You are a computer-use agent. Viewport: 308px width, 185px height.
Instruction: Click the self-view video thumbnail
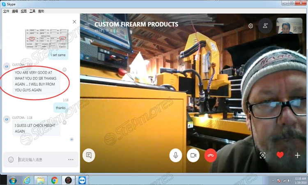[287, 26]
